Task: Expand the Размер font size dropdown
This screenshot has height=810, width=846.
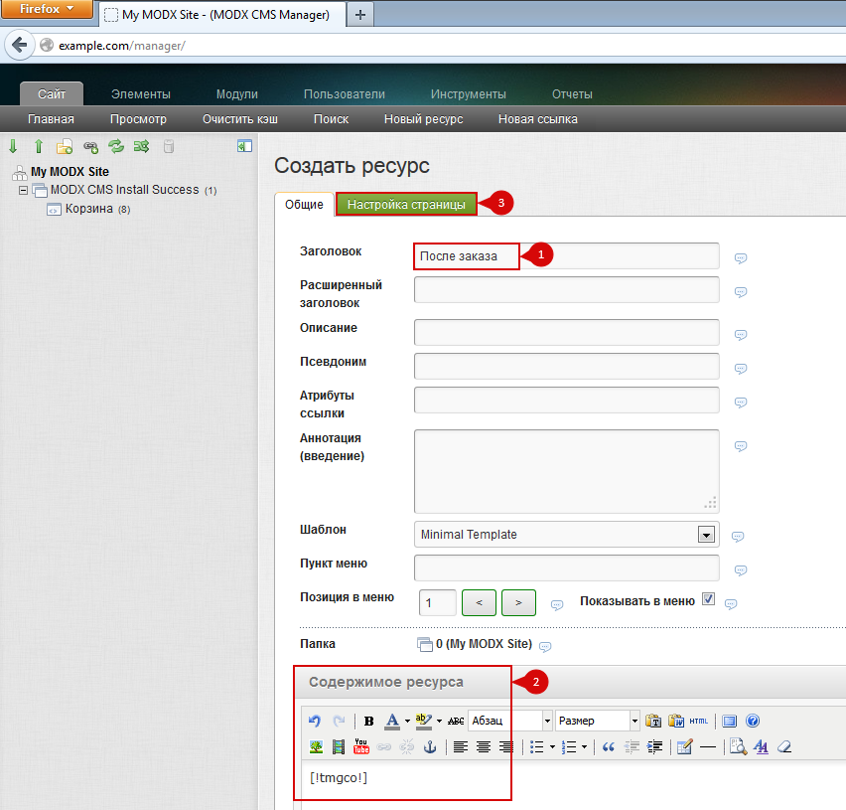Action: (x=634, y=721)
